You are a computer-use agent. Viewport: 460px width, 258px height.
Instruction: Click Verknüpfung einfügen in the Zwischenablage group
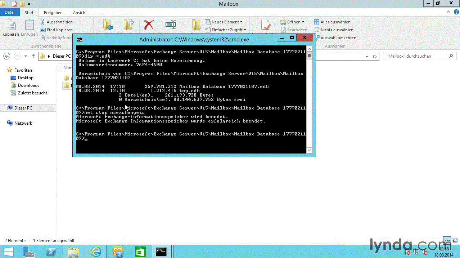pyautogui.click(x=57, y=38)
